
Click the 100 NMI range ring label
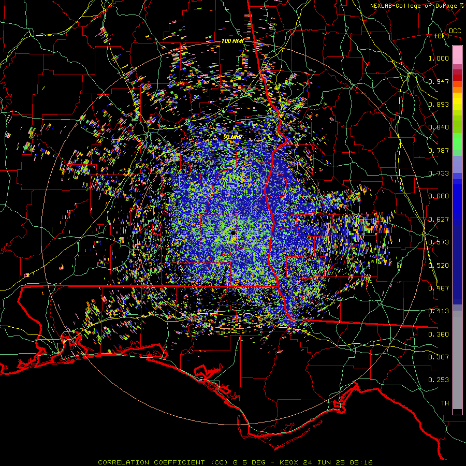pyautogui.click(x=232, y=41)
